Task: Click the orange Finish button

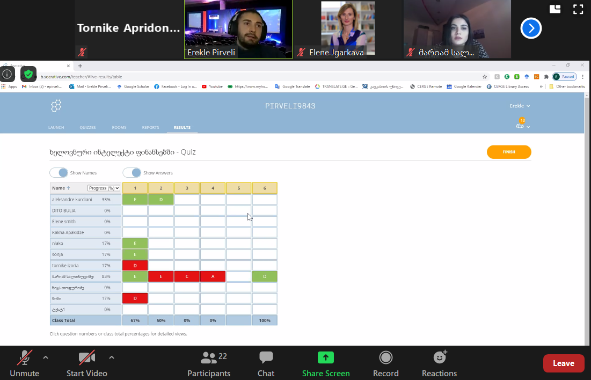Action: point(508,152)
